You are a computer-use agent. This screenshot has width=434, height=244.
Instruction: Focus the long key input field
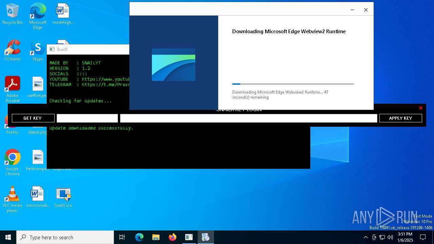pos(249,118)
